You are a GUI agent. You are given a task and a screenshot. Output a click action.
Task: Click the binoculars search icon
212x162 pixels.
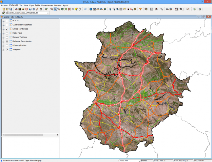[167, 9]
